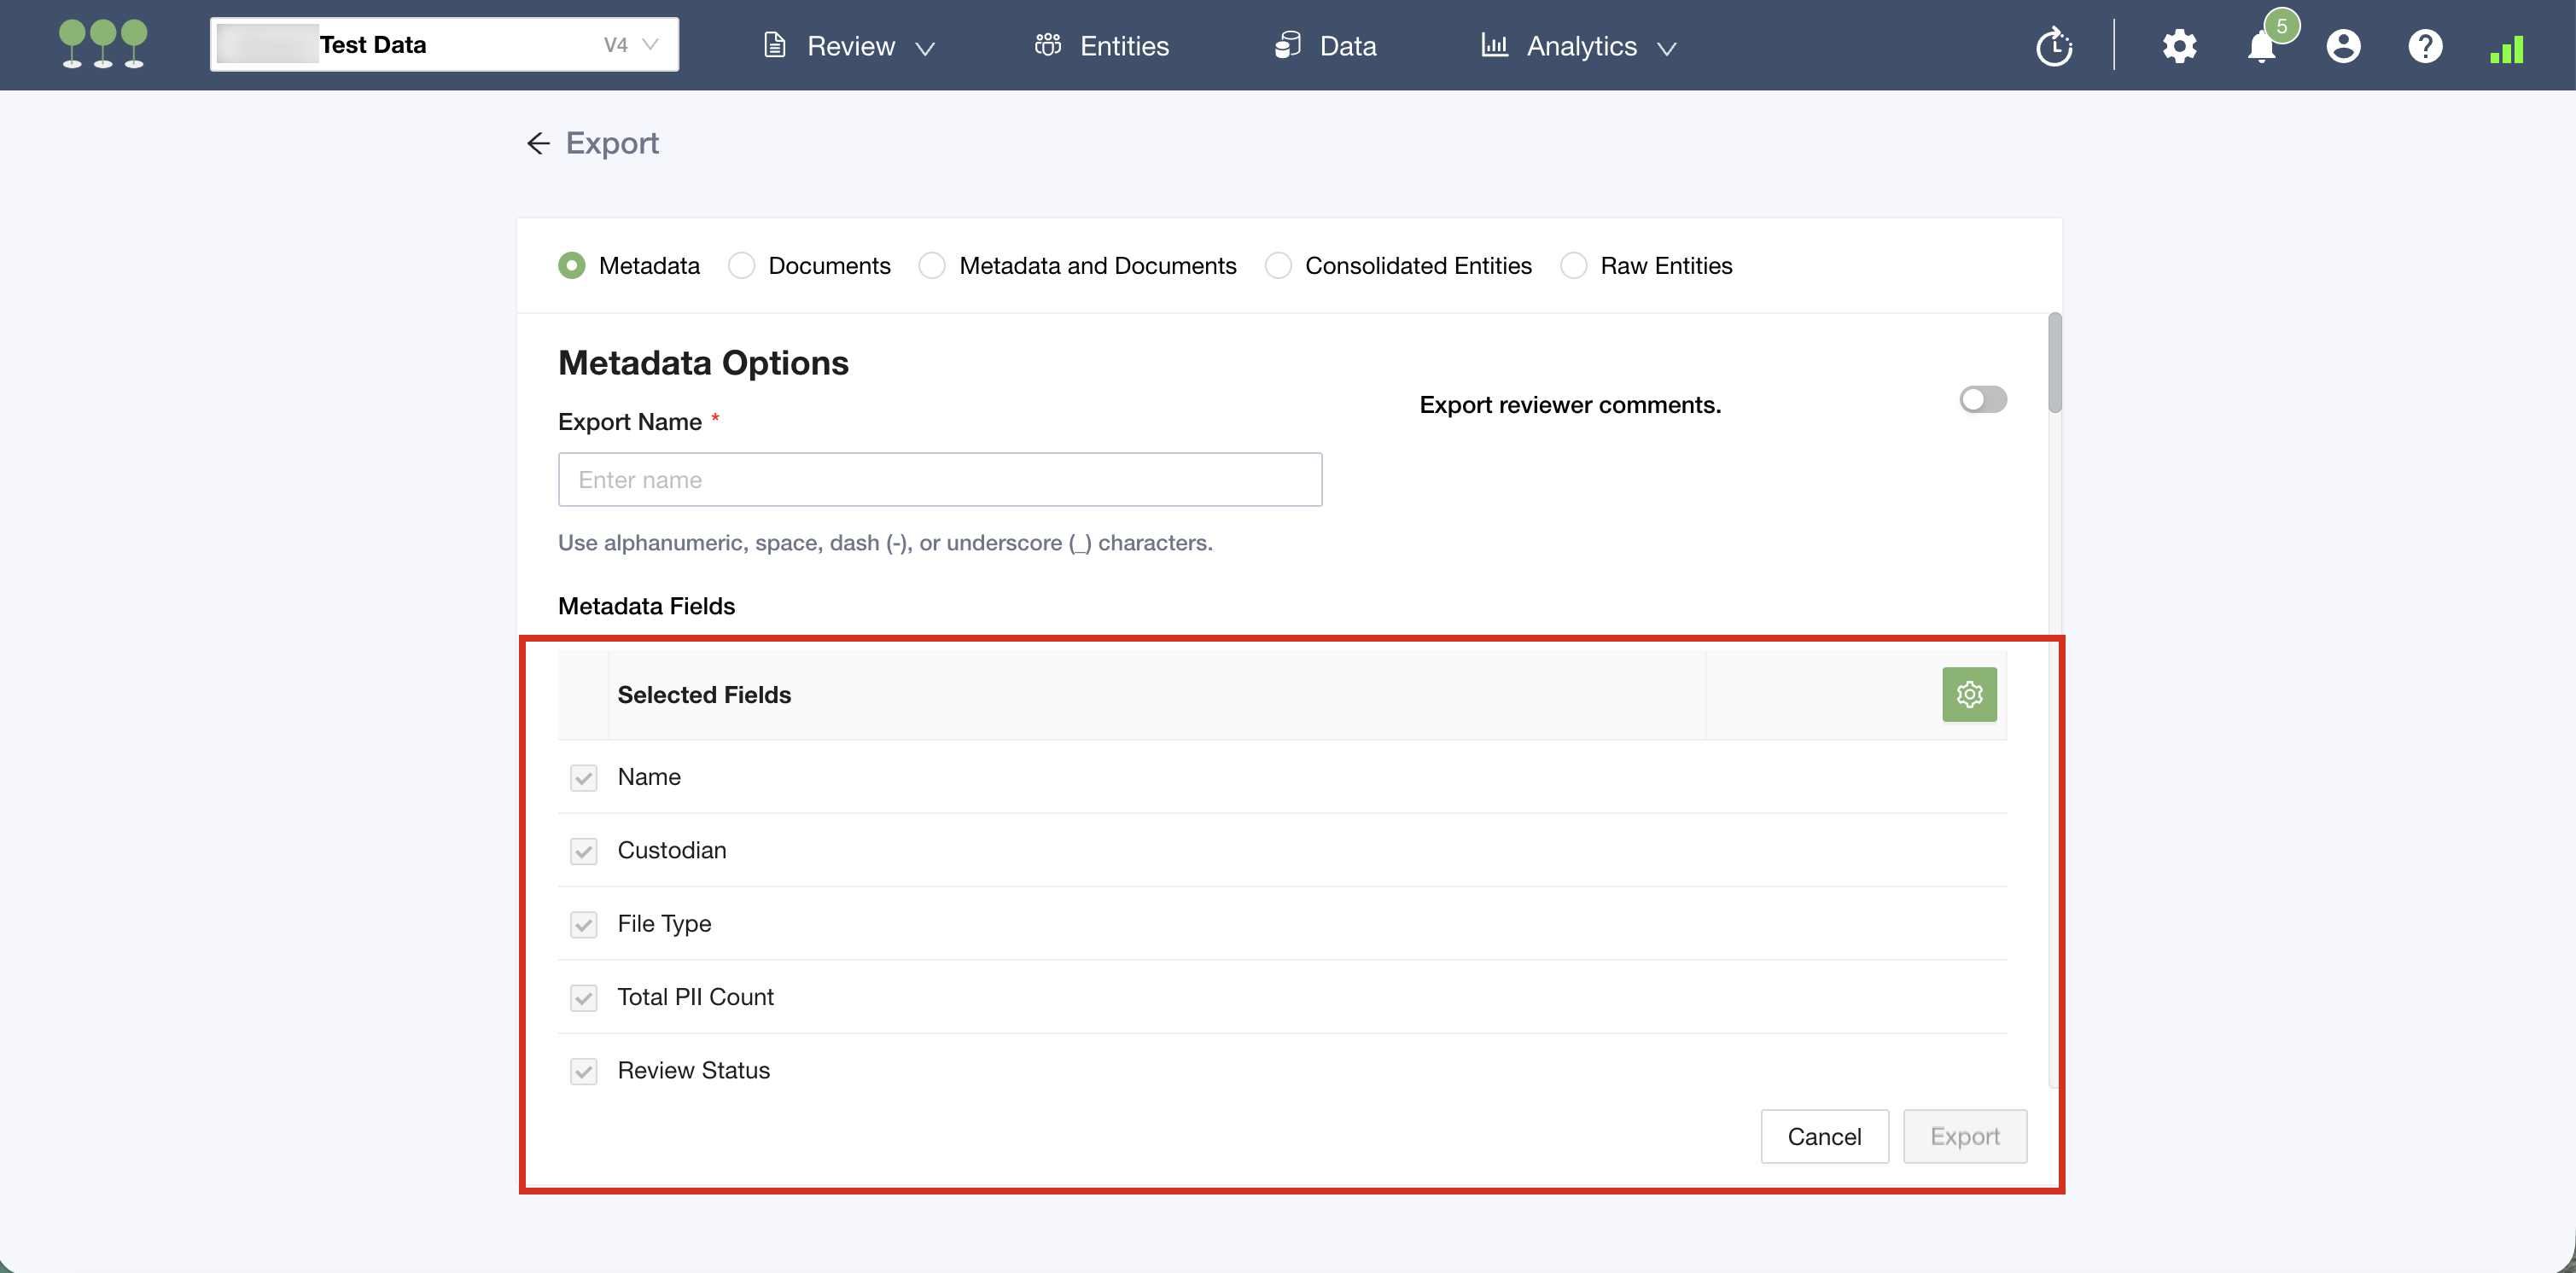Enable Export reviewer comments toggle
The width and height of the screenshot is (2576, 1273).
[x=1982, y=400]
